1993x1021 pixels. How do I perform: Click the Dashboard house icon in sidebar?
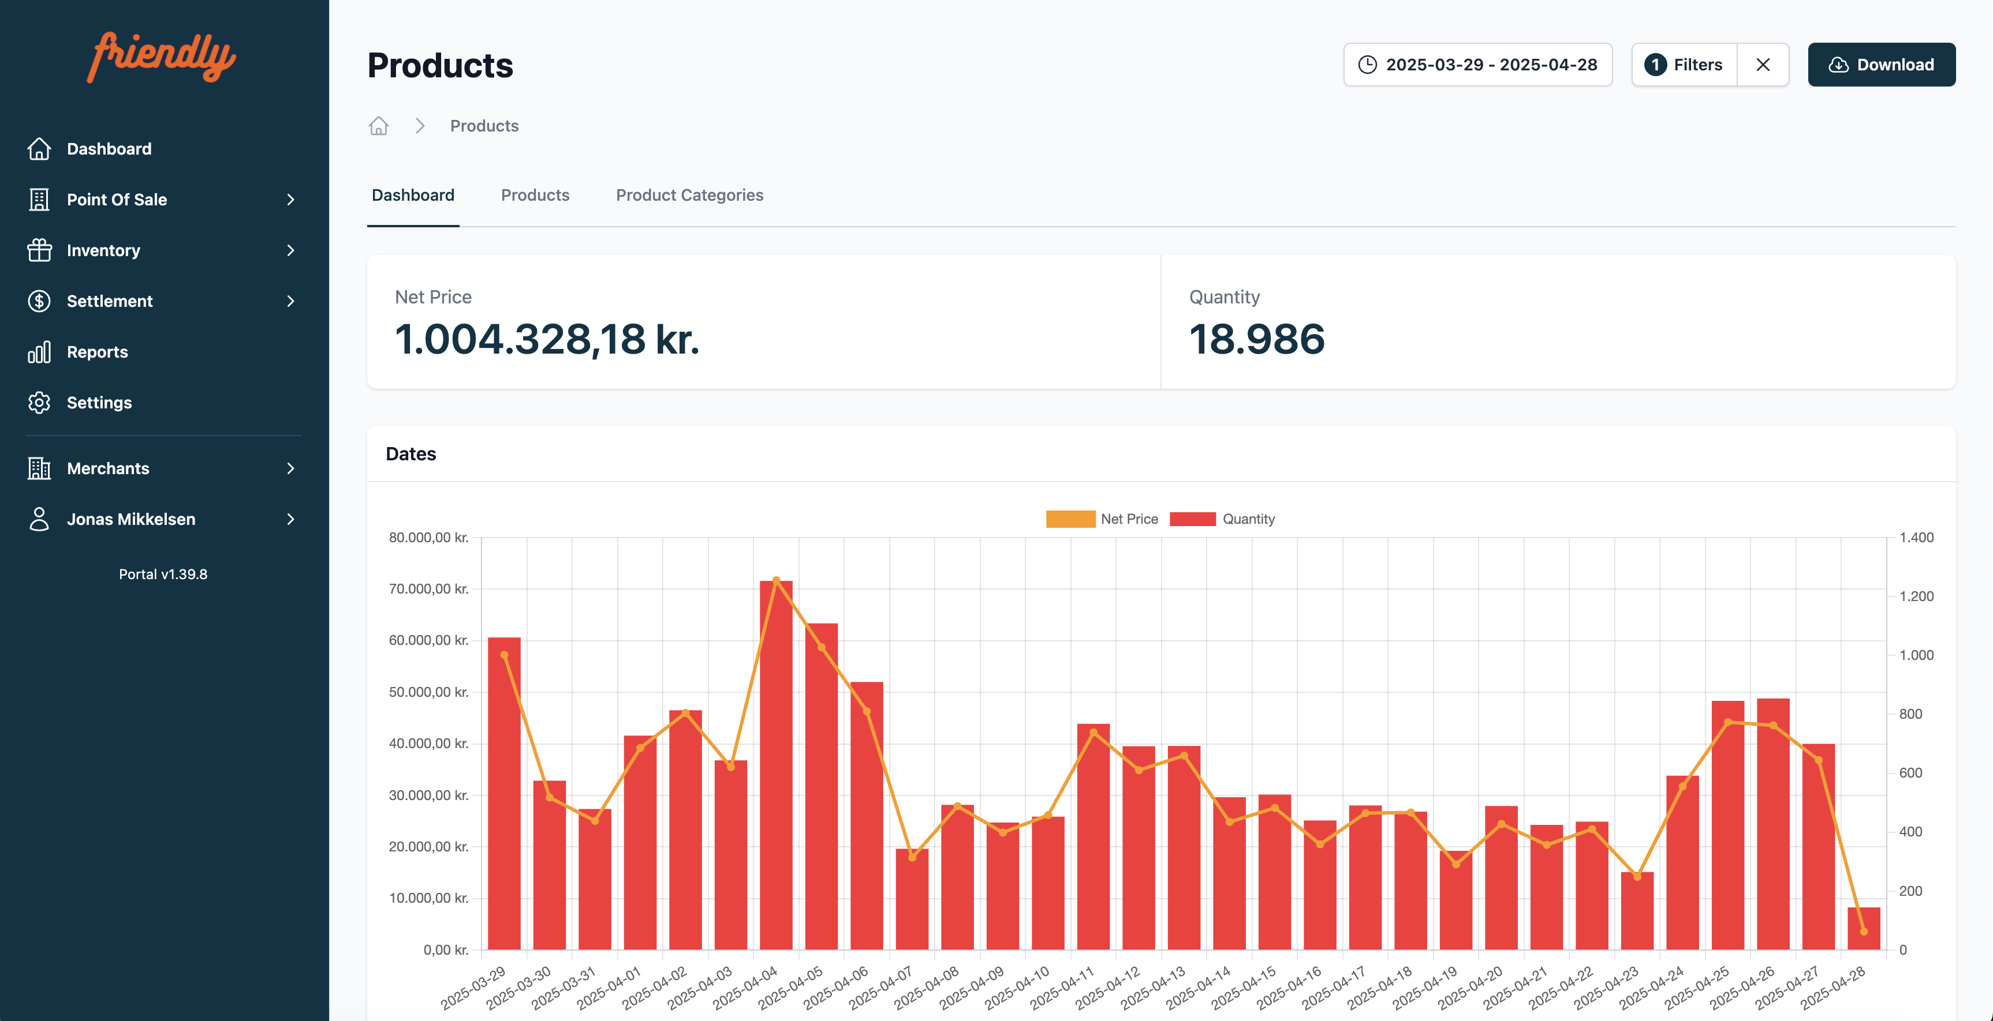(x=39, y=148)
